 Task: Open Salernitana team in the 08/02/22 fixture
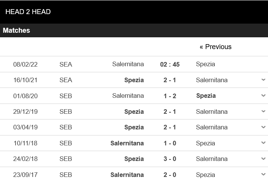[128, 64]
